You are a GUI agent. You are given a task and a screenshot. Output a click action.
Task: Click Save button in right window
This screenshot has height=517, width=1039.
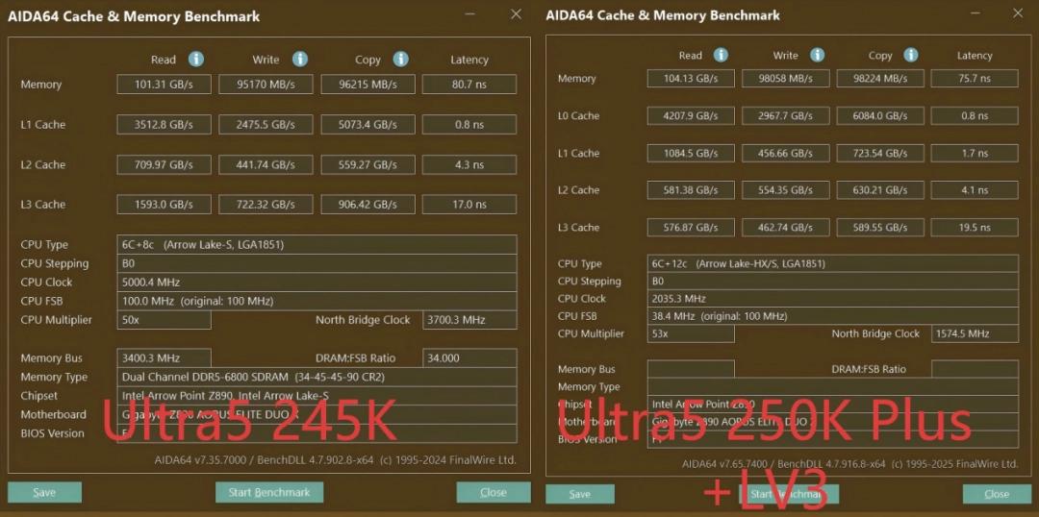point(580,495)
